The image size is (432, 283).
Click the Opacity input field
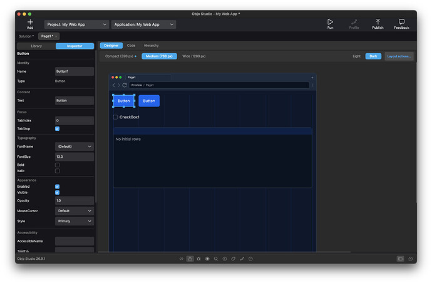(x=75, y=200)
